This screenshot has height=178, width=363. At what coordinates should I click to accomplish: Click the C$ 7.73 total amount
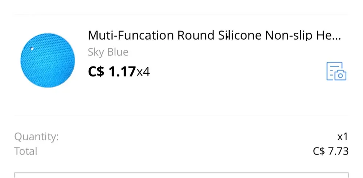[330, 151]
